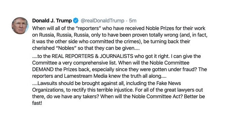Select the third tweet starting "....Lawsuits should"

pyautogui.click(x=118, y=93)
